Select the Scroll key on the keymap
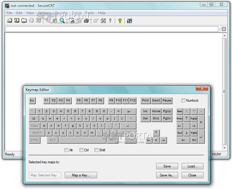This screenshot has width=232, height=189. coord(156,100)
